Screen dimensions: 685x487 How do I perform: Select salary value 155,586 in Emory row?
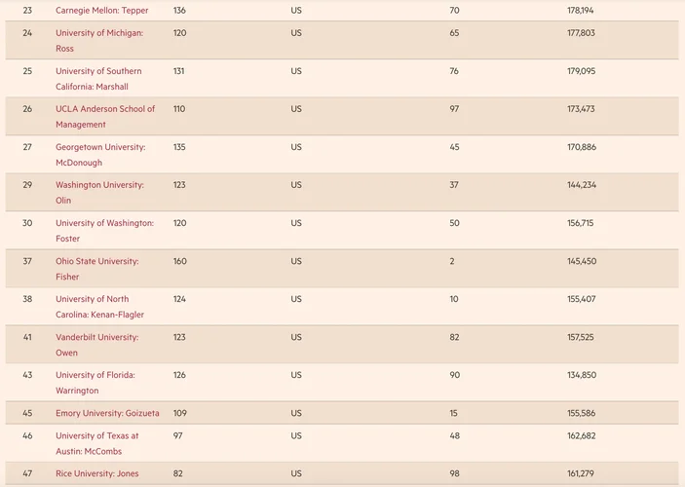pos(582,413)
